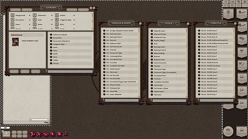
Task: Roll the d10 die
Action: [x=46, y=134]
